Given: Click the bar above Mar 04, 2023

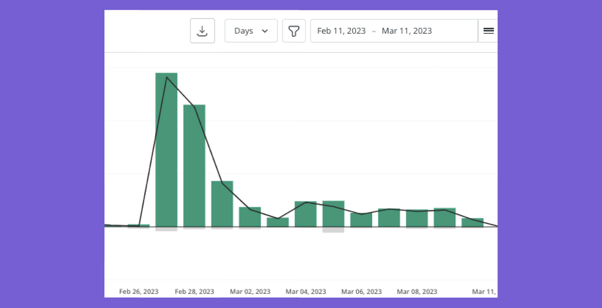Looking at the screenshot, I should click(x=306, y=214).
